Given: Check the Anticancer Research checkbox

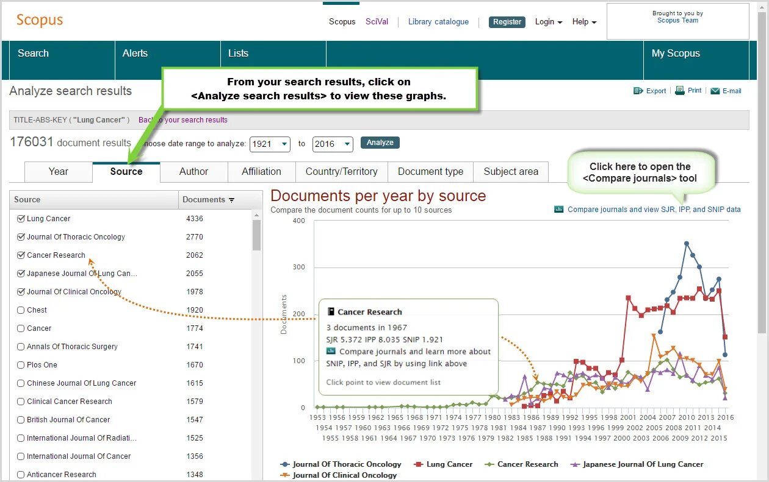Looking at the screenshot, I should (21, 474).
